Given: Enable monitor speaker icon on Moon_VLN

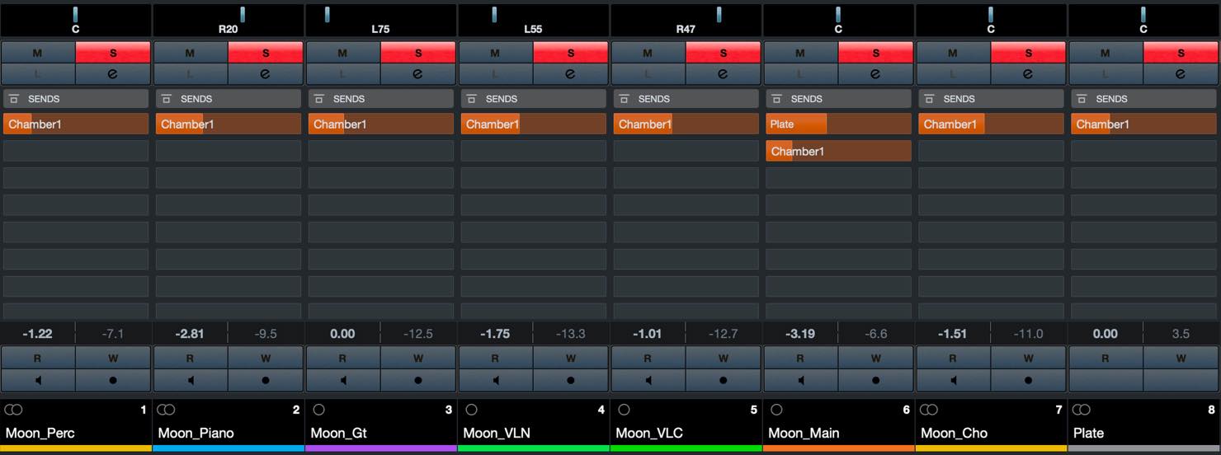Looking at the screenshot, I should tap(496, 380).
